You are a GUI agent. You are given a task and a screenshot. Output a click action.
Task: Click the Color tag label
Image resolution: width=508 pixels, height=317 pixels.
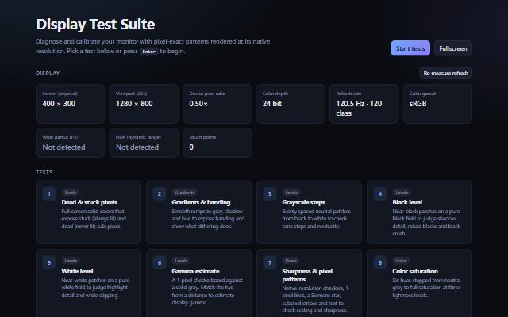point(401,261)
